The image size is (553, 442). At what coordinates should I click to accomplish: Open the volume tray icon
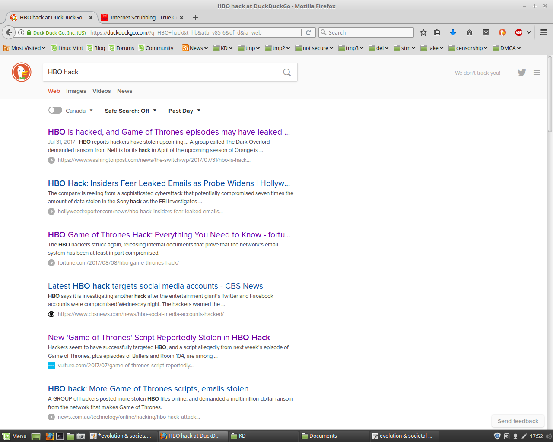548,436
